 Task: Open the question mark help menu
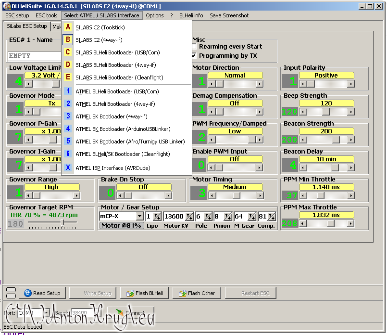171,15
